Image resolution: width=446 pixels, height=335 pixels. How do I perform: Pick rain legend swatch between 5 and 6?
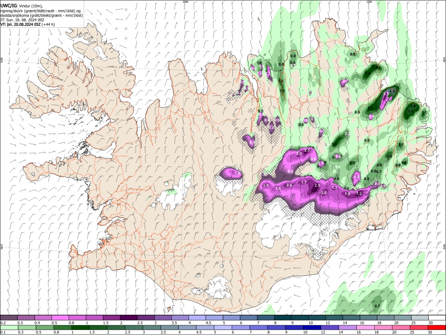pos(223,327)
